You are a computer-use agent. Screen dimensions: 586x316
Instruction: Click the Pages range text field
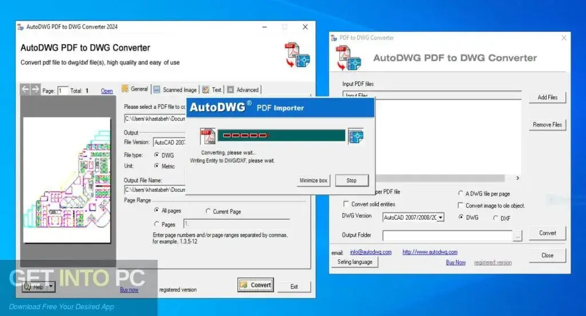pos(236,224)
